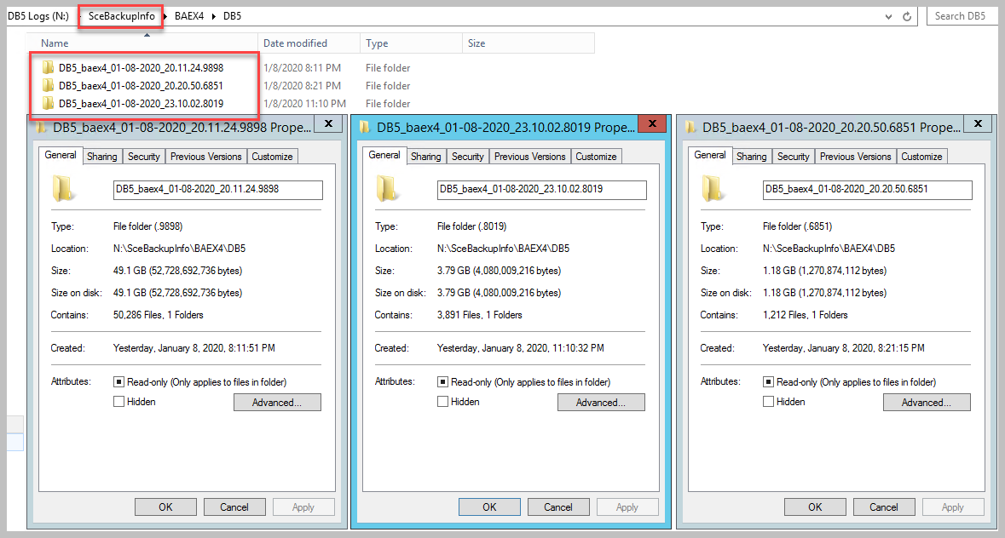Open Previous Versions tab in 20.11.24.9898 Properties
The height and width of the screenshot is (538, 1005).
click(x=205, y=157)
